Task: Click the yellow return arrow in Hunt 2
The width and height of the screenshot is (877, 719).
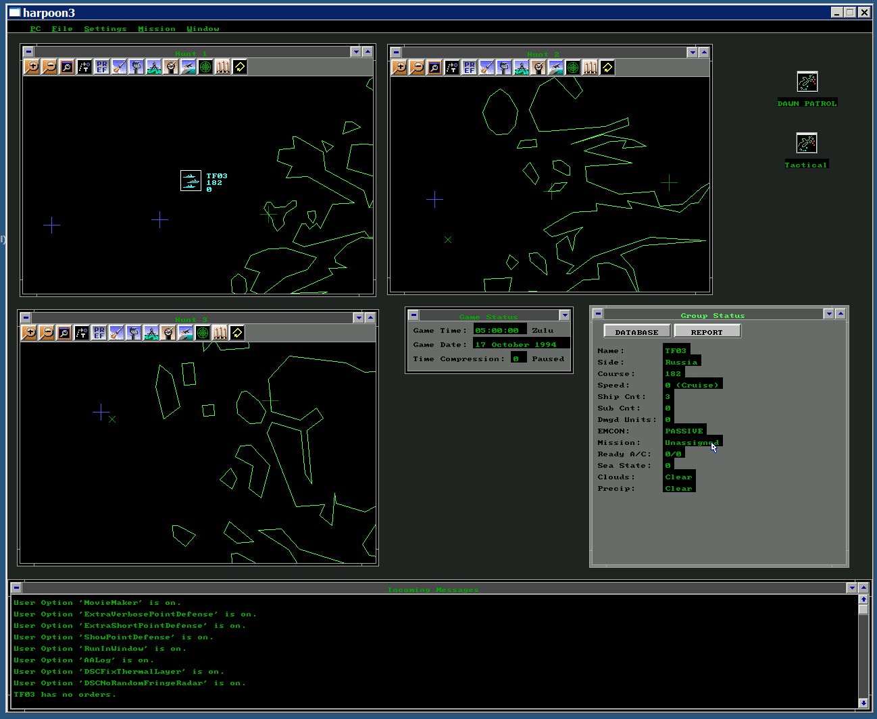Action: pos(607,67)
